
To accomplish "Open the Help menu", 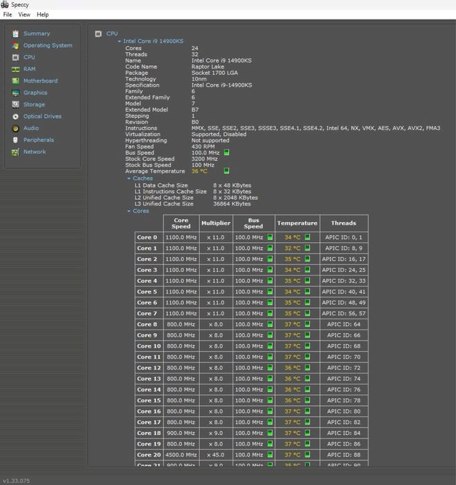I will [x=43, y=15].
